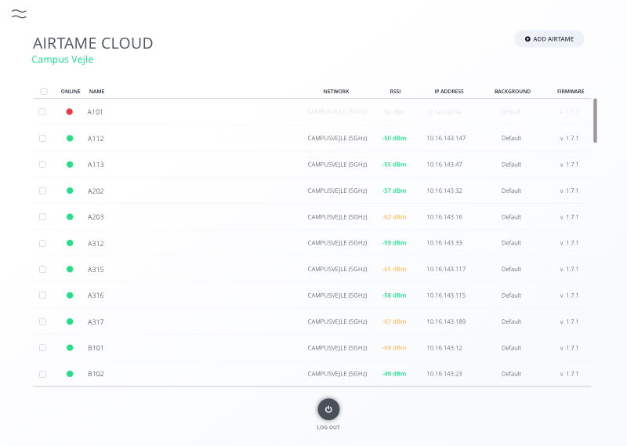This screenshot has width=627, height=446.
Task: Click IP address 10.16.143.189
Action: click(x=446, y=321)
